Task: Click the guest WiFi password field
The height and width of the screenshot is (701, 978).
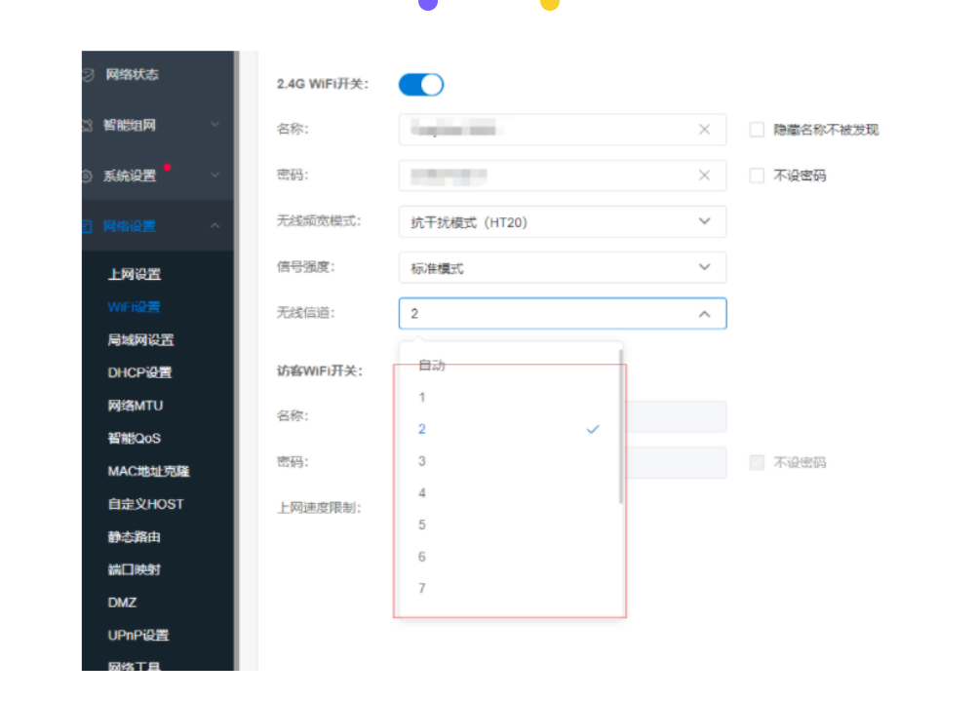Action: [676, 462]
